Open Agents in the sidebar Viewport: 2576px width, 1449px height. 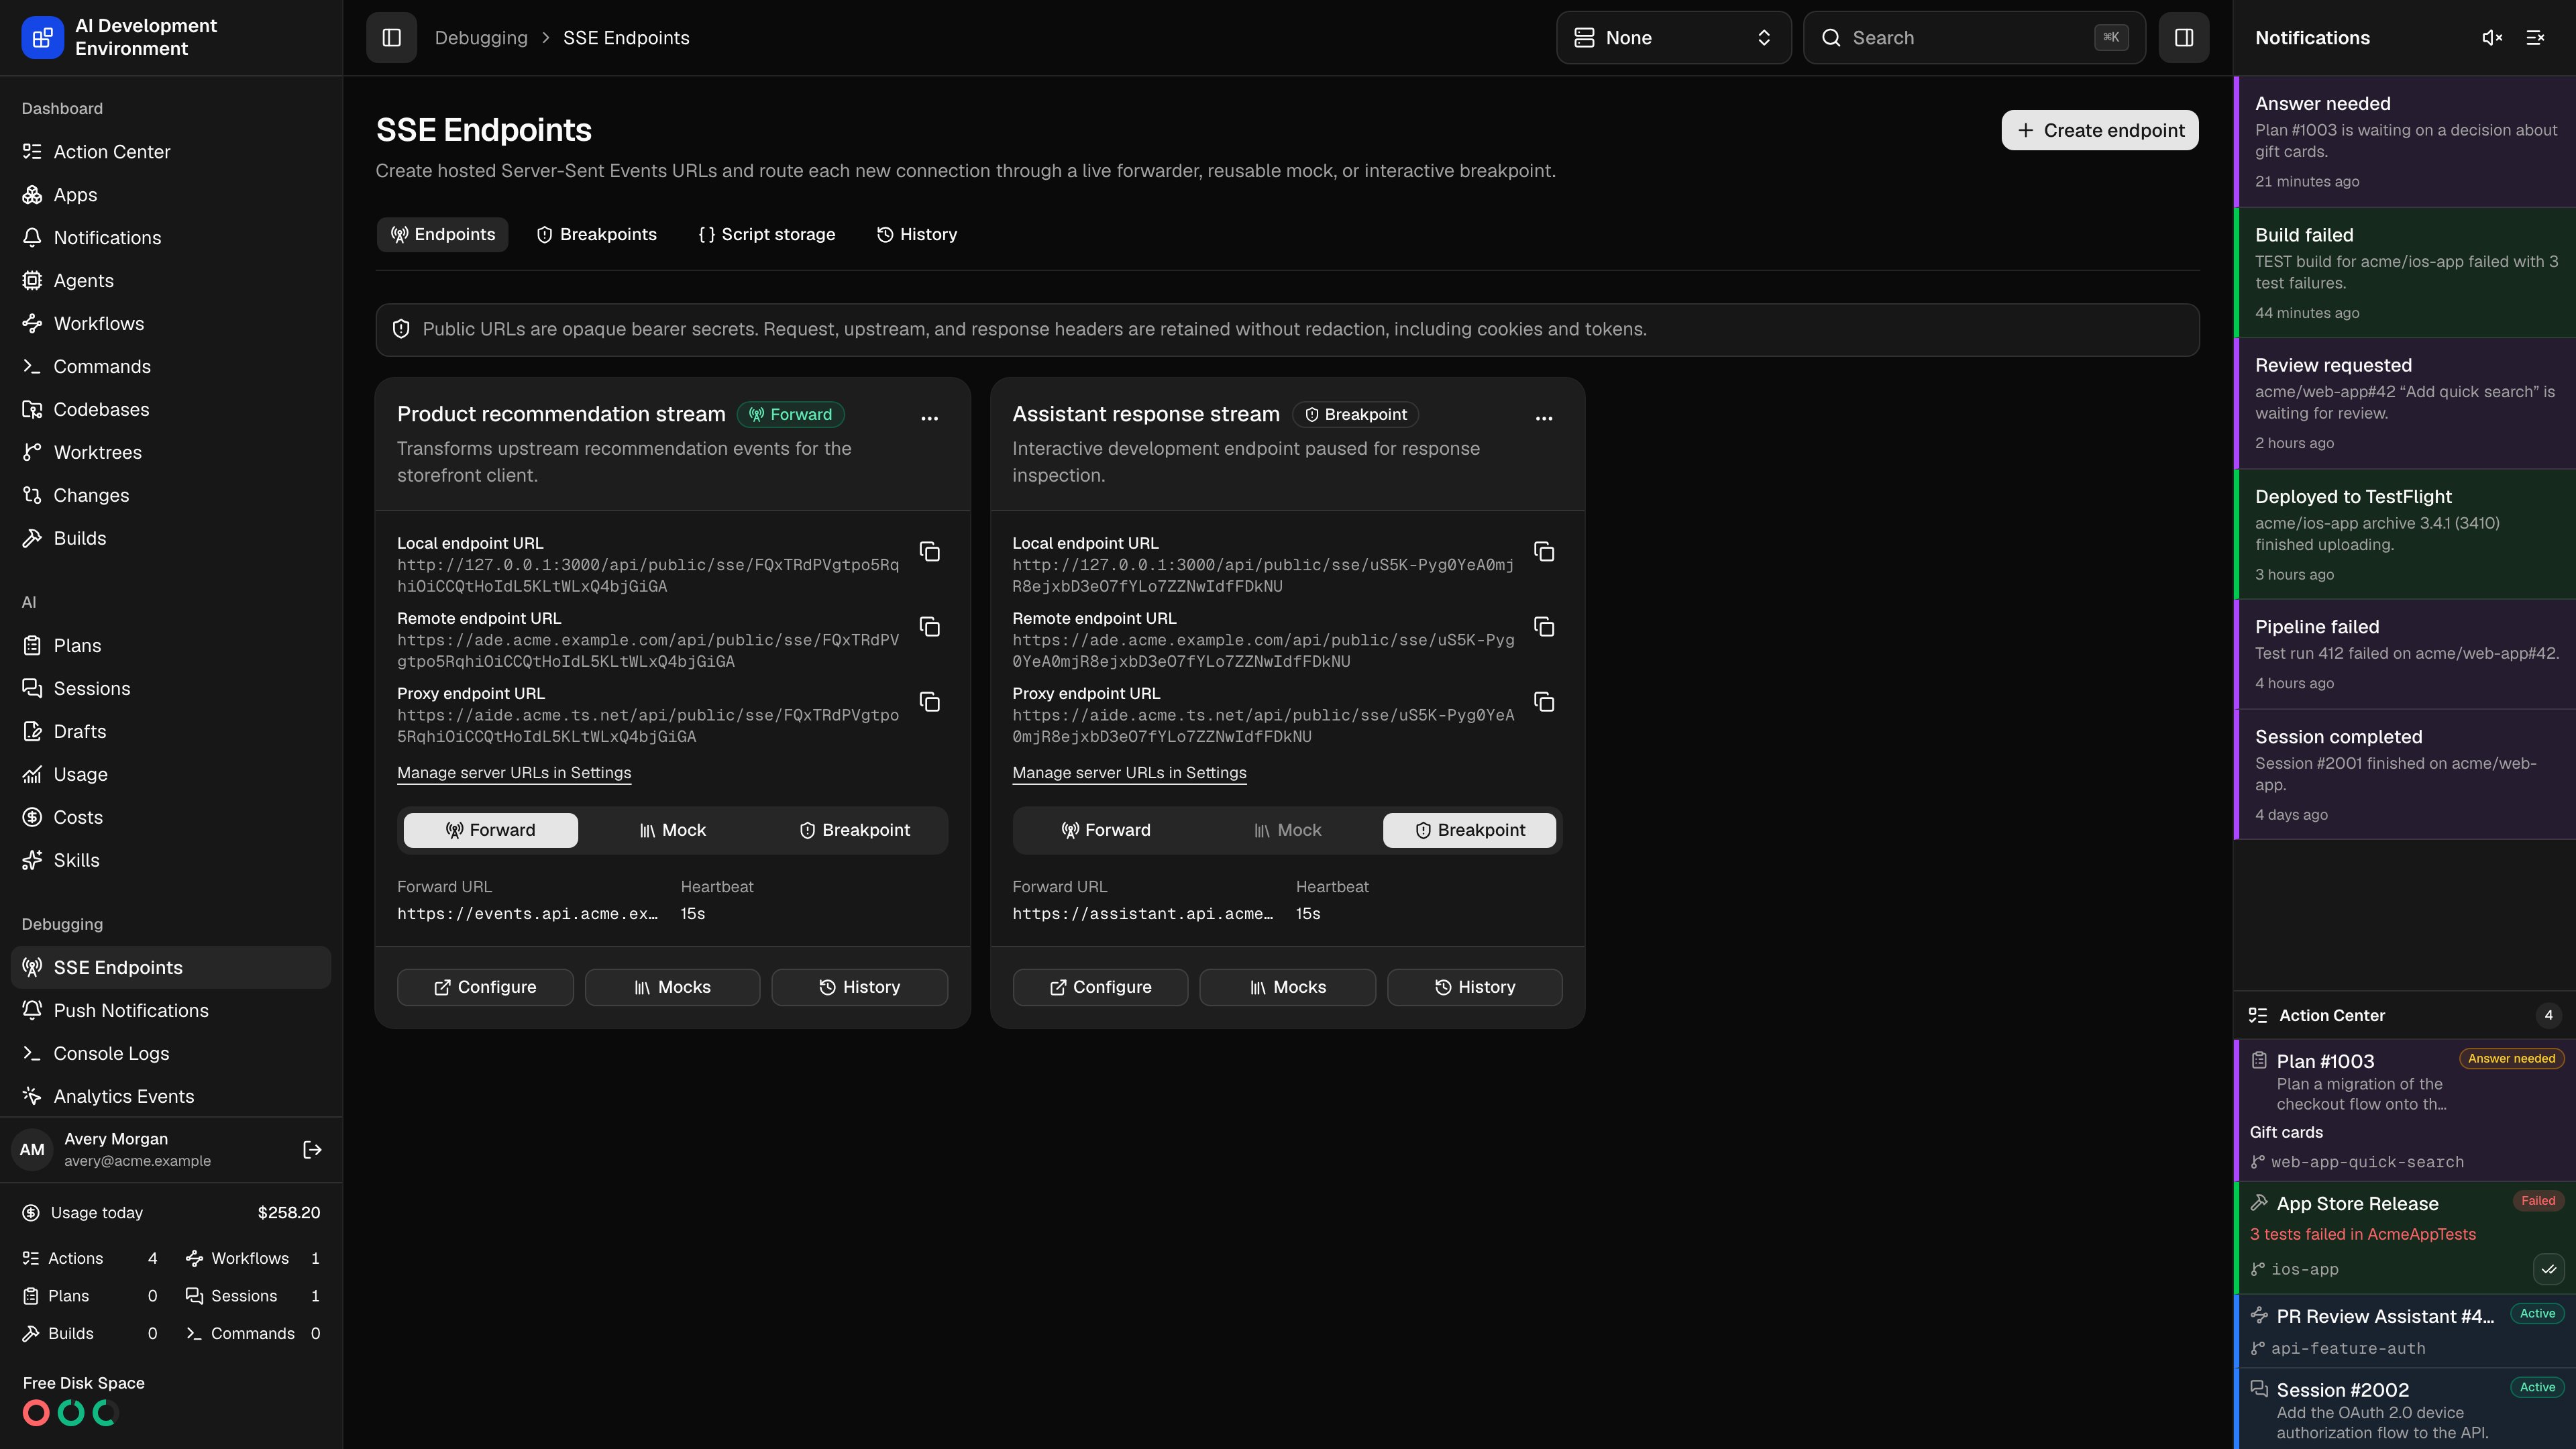(x=171, y=281)
